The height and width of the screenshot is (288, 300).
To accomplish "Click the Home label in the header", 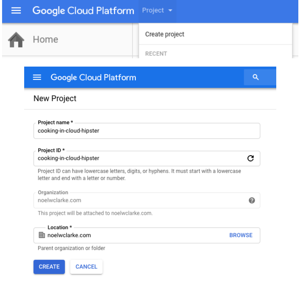I will 45,40.
